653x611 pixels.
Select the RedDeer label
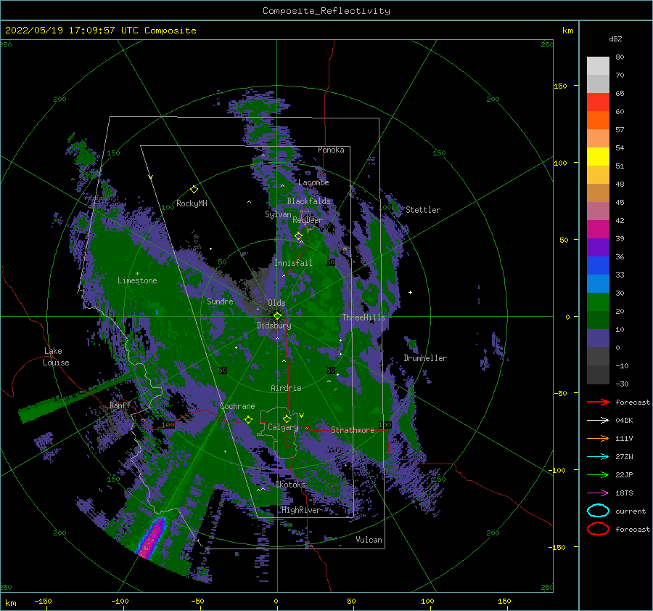[x=308, y=220]
